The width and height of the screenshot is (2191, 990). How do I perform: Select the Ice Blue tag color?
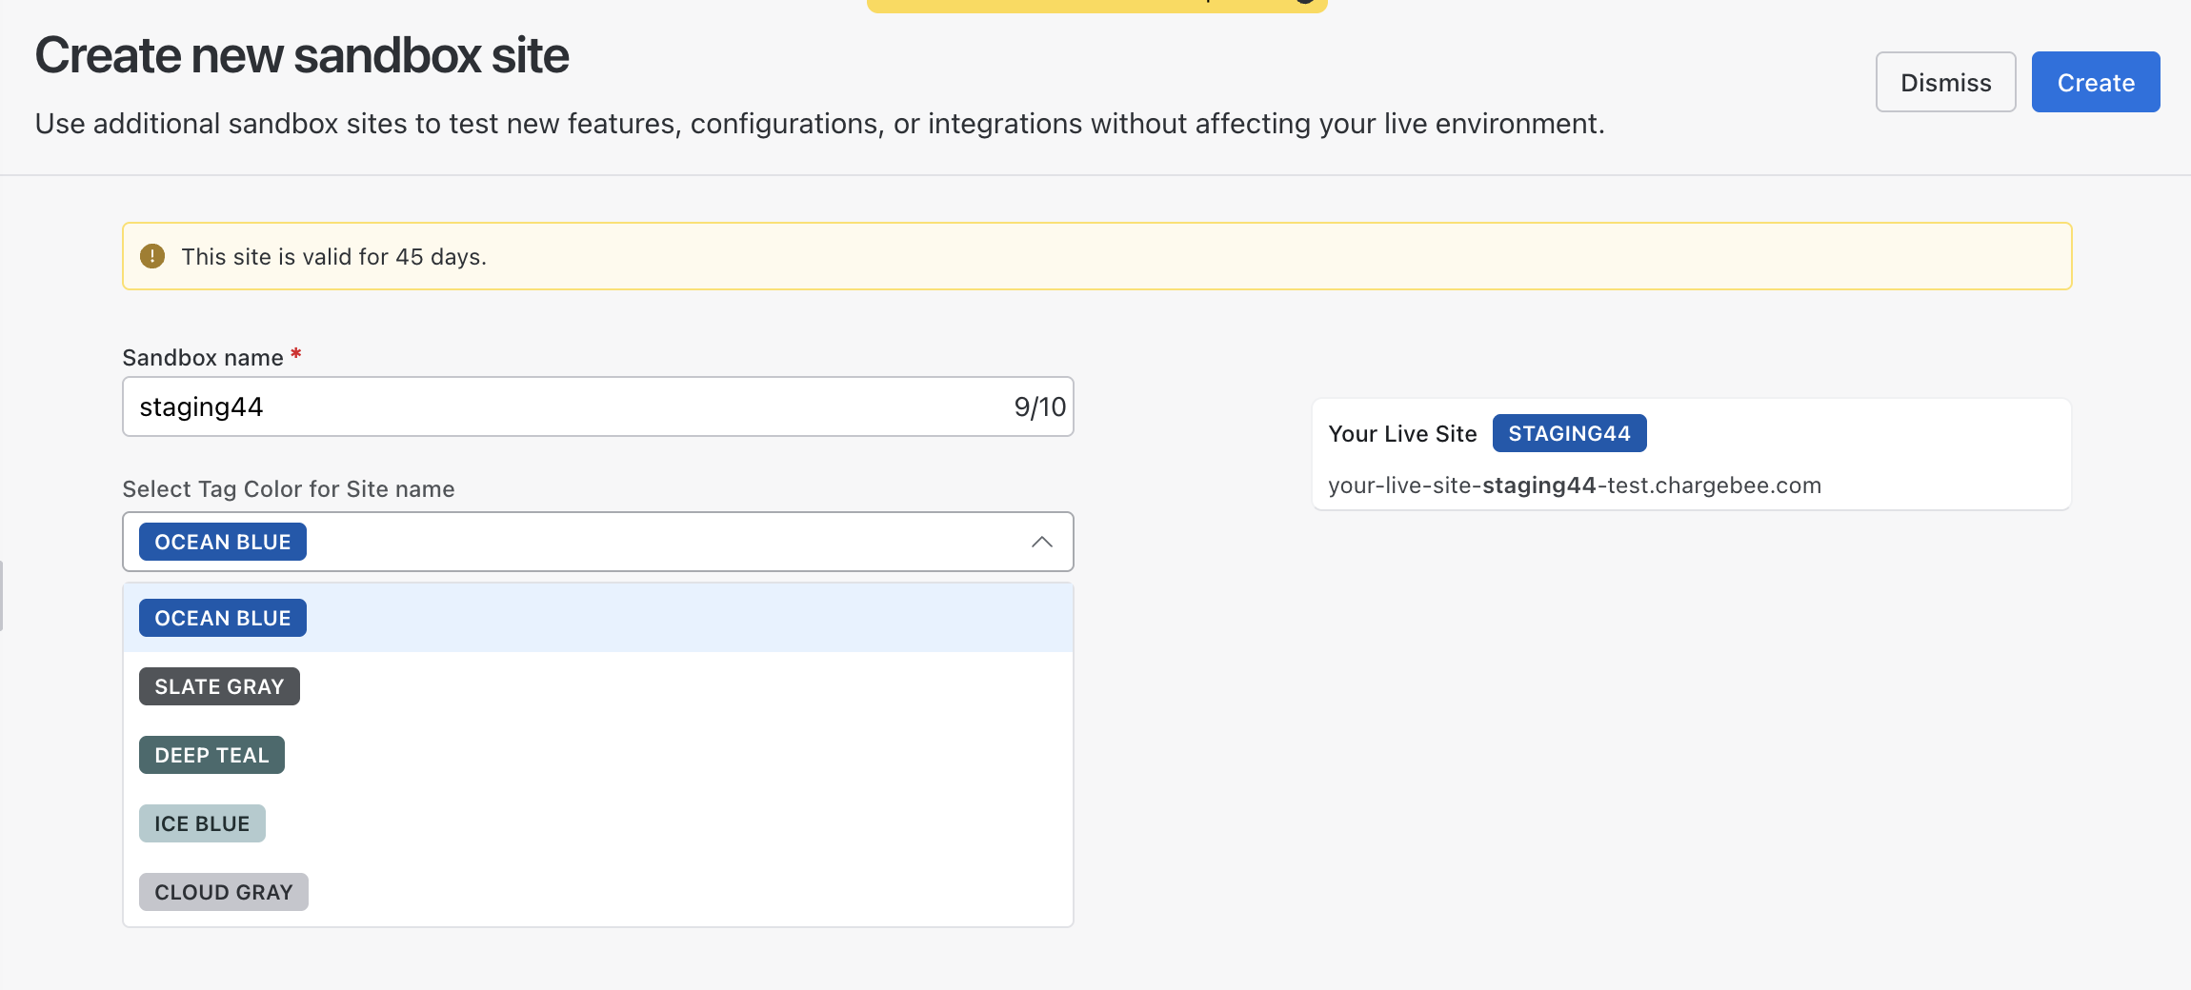(202, 823)
